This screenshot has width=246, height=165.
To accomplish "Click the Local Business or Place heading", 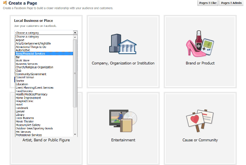I will point(33,21).
